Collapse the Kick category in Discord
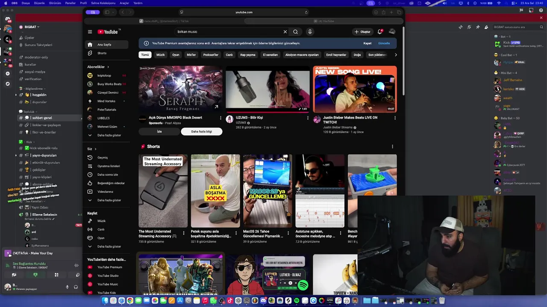The height and width of the screenshot is (307, 547). tap(27, 142)
